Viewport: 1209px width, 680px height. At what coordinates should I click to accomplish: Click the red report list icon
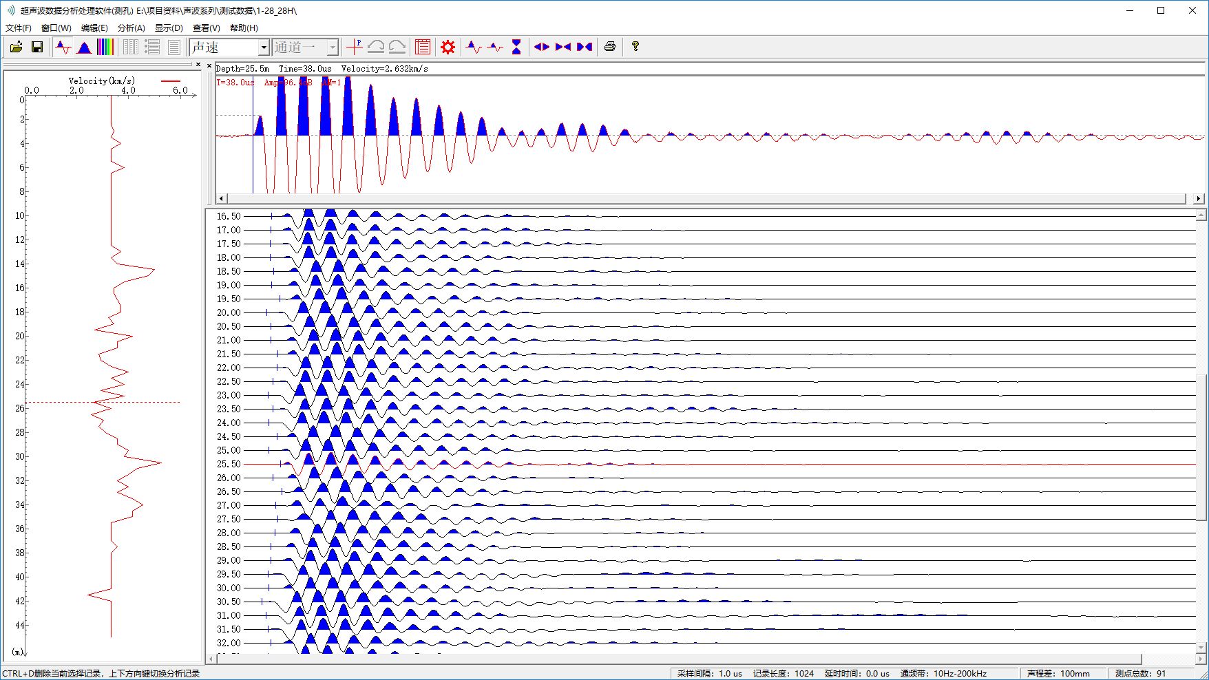(423, 47)
